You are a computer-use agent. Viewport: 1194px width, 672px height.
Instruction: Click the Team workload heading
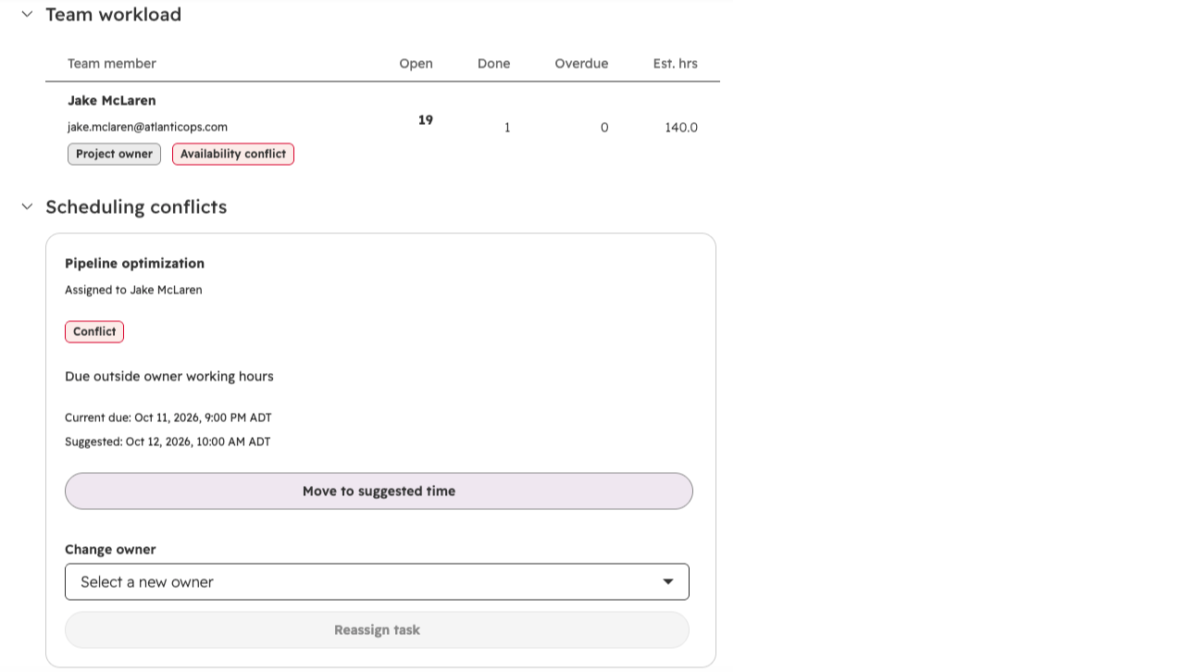(x=113, y=14)
